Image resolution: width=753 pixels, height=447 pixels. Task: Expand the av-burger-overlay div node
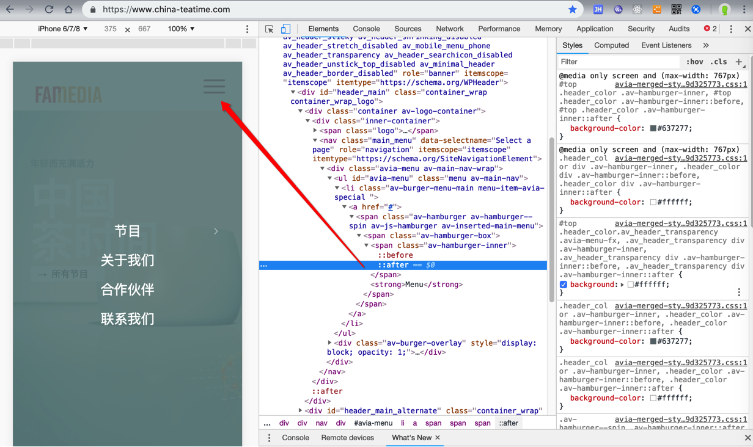pos(330,343)
